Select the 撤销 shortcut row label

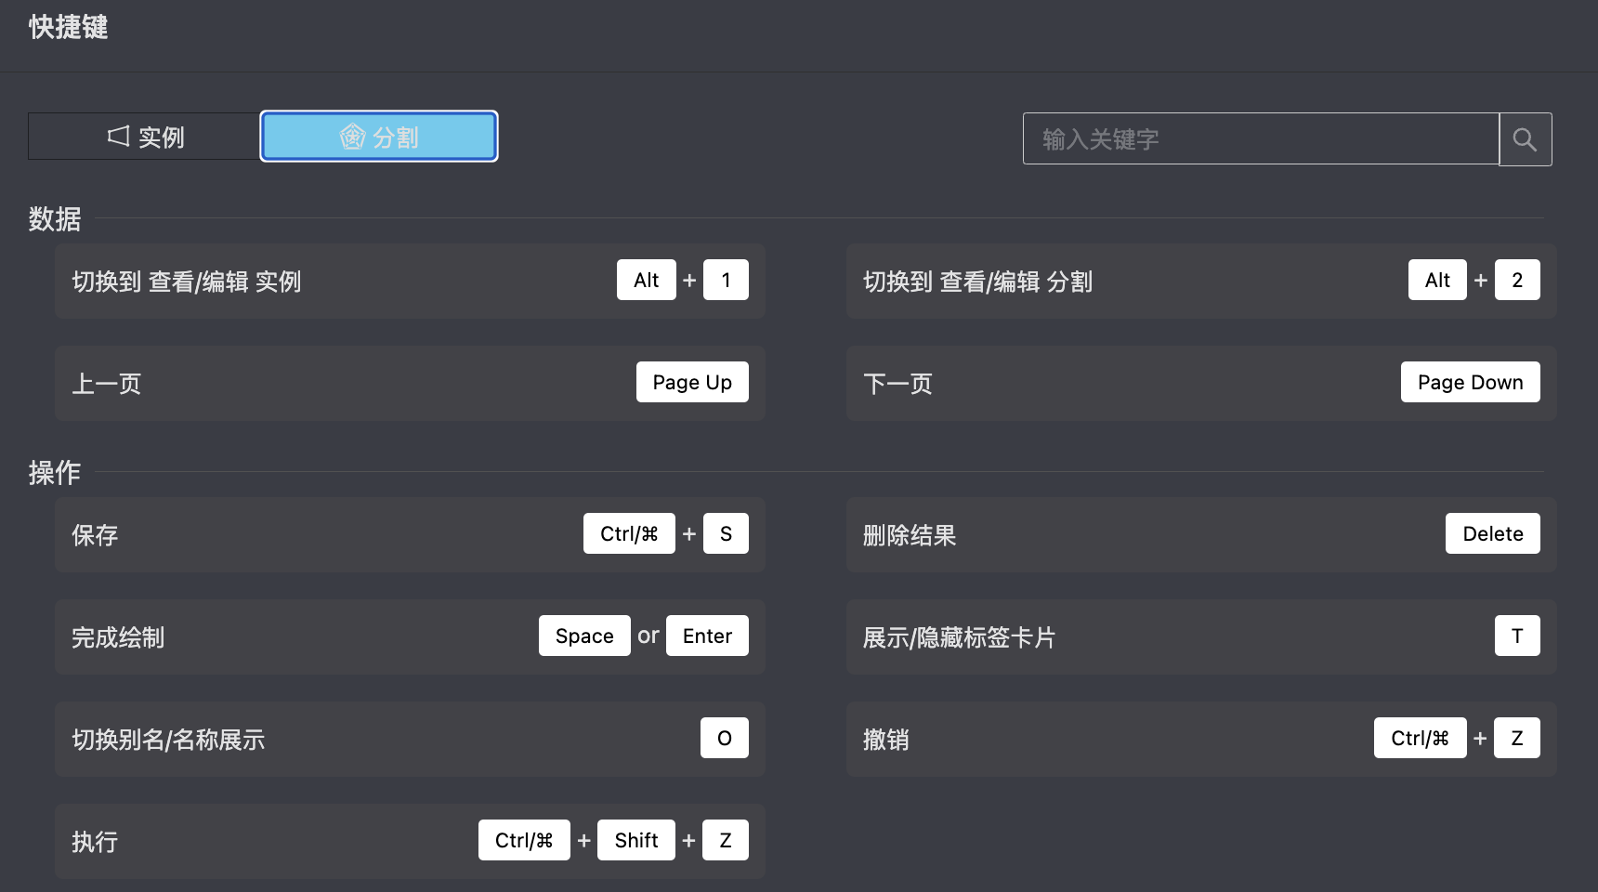885,740
